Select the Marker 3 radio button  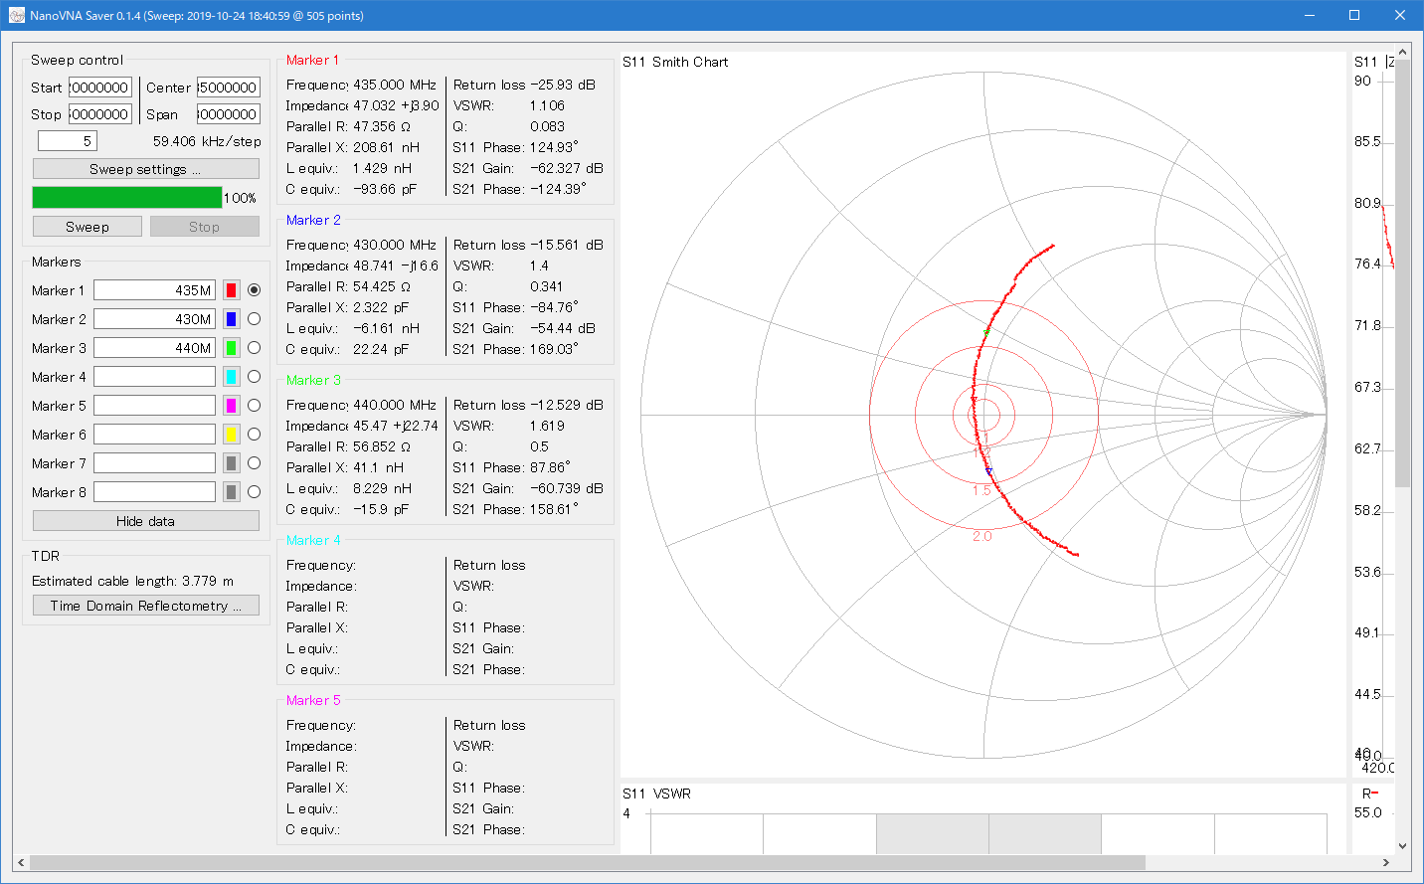click(255, 348)
